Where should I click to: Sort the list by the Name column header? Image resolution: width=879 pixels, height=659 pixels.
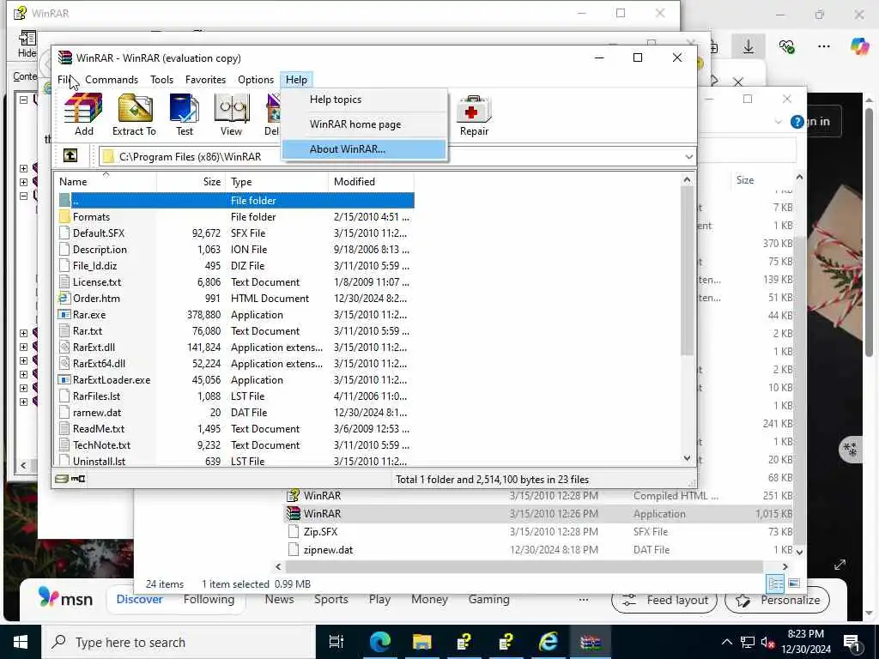[106, 182]
